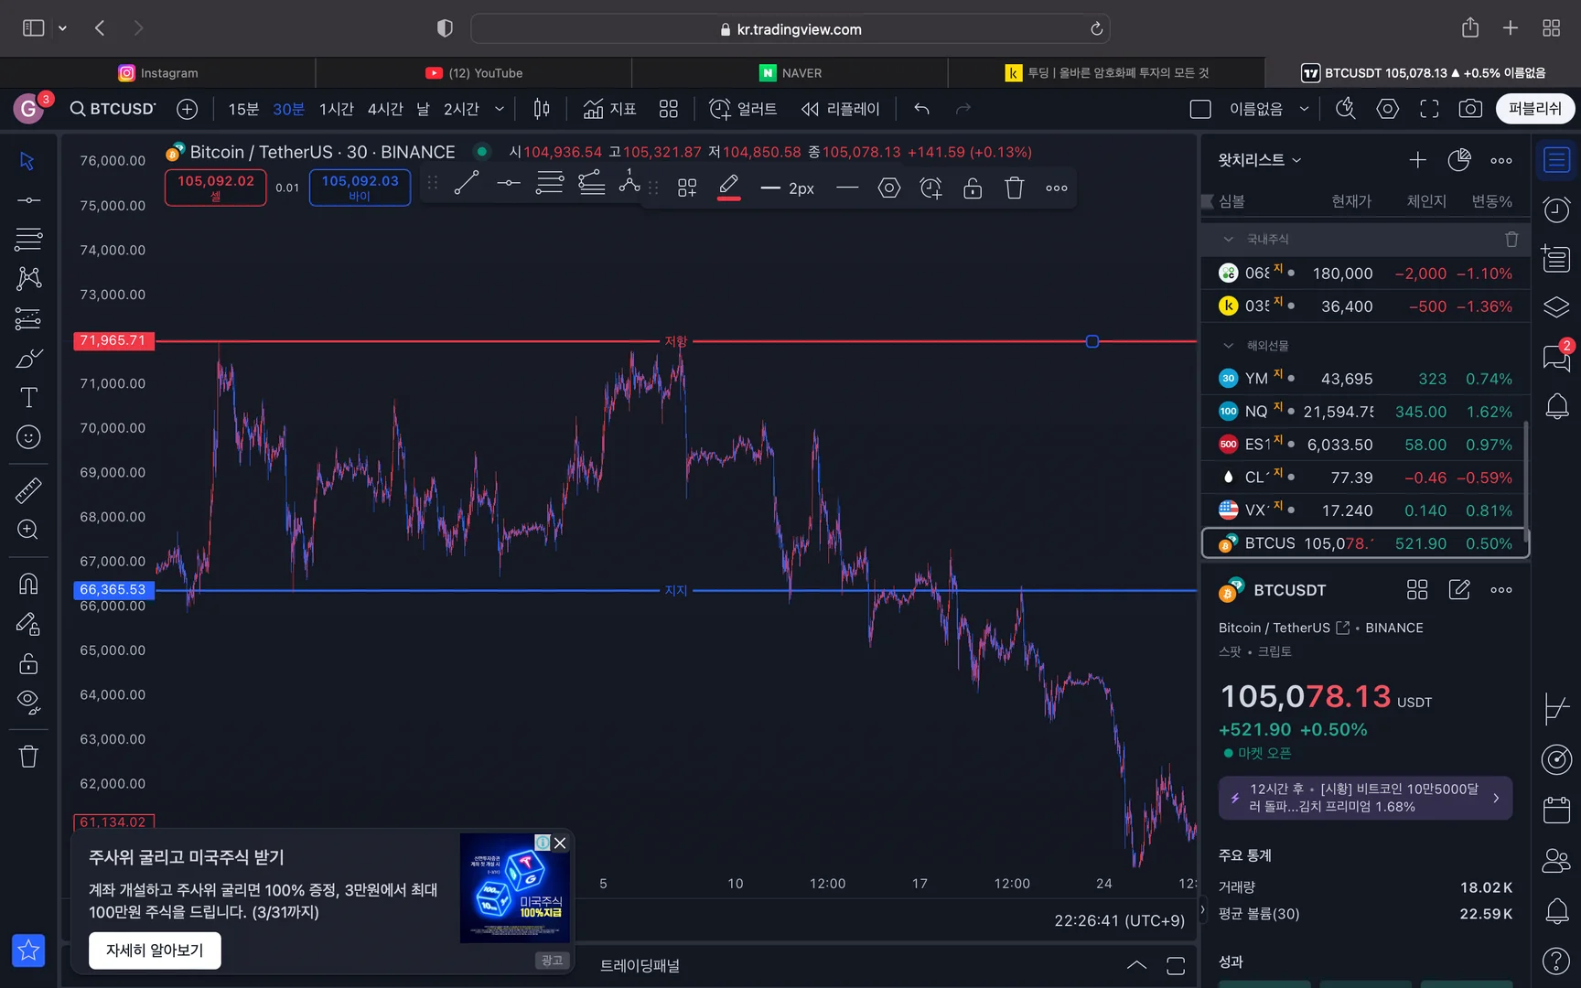This screenshot has width=1581, height=988.
Task: Expand the timeframe interval dropdown chevron
Action: [500, 109]
